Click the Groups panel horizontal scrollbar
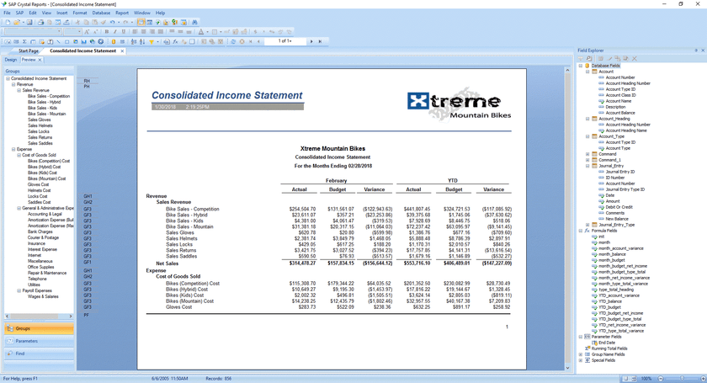707x383 pixels. (x=40, y=317)
